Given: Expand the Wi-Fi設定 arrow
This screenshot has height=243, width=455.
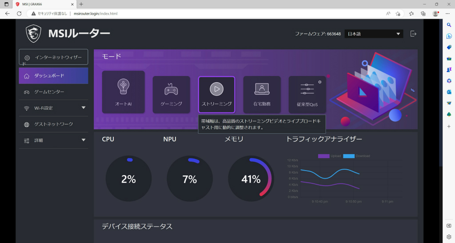Looking at the screenshot, I should [84, 108].
